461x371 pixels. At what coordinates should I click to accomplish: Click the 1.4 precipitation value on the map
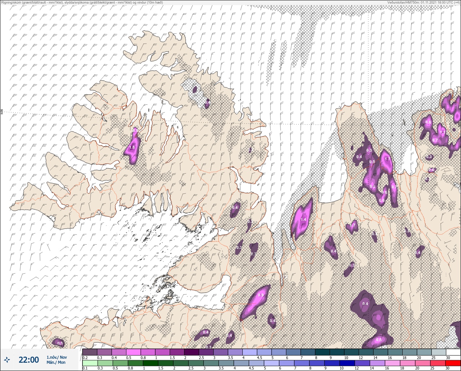[x=303, y=219]
